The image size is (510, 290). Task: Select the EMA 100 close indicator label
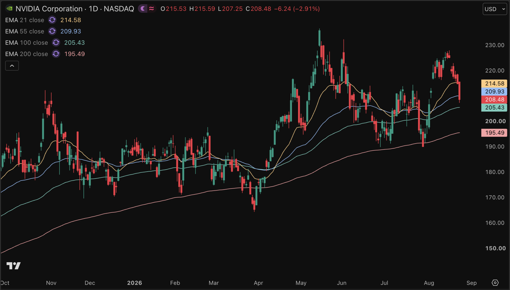pyautogui.click(x=26, y=43)
